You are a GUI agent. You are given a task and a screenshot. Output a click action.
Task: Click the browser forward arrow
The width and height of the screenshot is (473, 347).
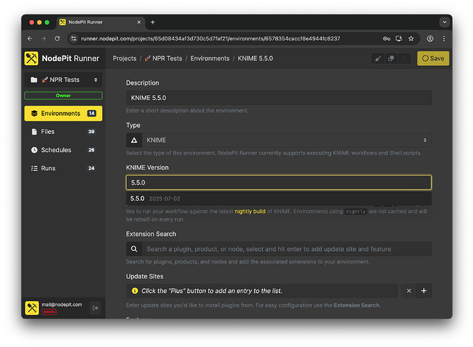(44, 39)
